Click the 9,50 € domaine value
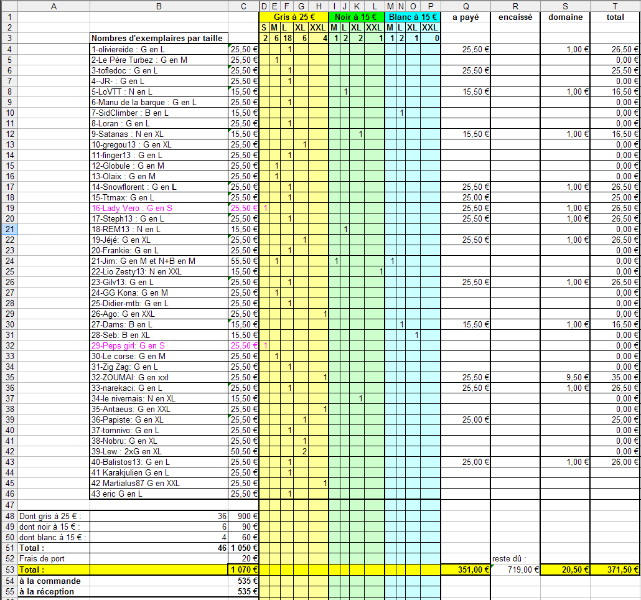This screenshot has width=641, height=600. (x=565, y=378)
